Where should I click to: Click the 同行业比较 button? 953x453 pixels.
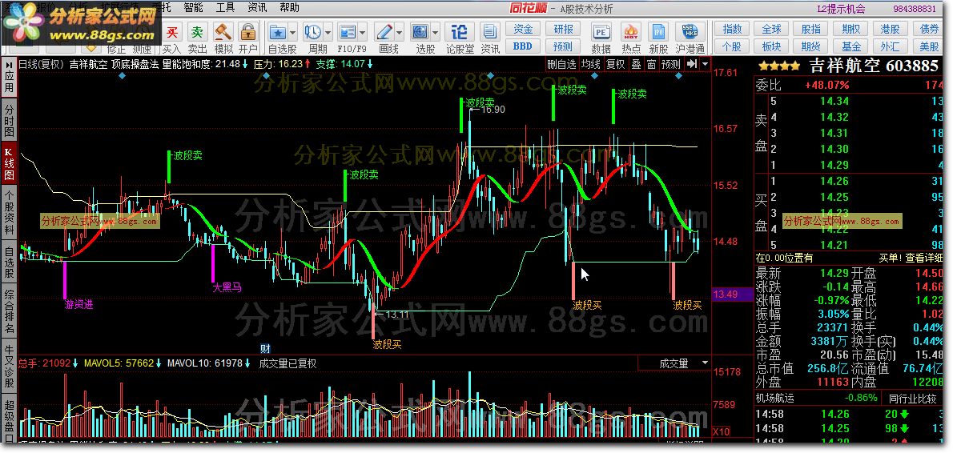(x=913, y=399)
